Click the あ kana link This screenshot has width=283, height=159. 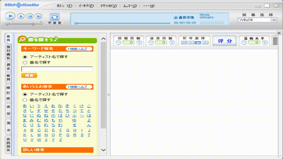point(25,106)
